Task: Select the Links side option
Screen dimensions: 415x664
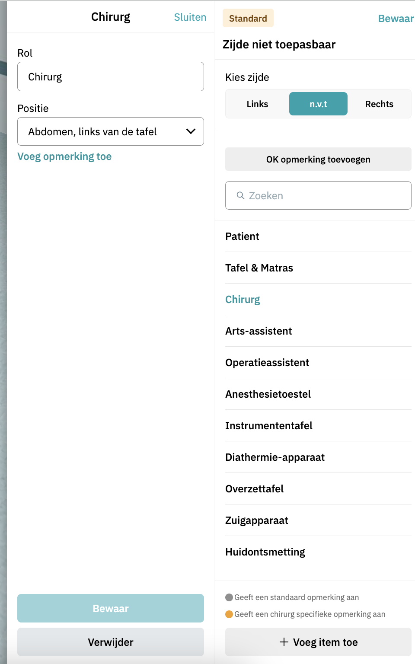Action: [x=257, y=104]
